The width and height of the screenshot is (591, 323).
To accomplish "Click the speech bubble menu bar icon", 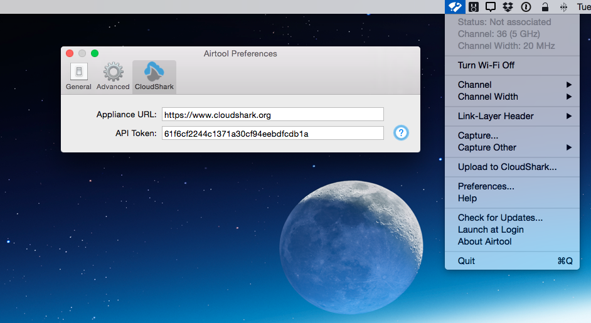I will click(491, 7).
